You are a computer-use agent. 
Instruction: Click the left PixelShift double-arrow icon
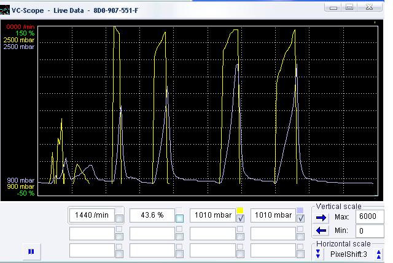pyautogui.click(x=318, y=254)
